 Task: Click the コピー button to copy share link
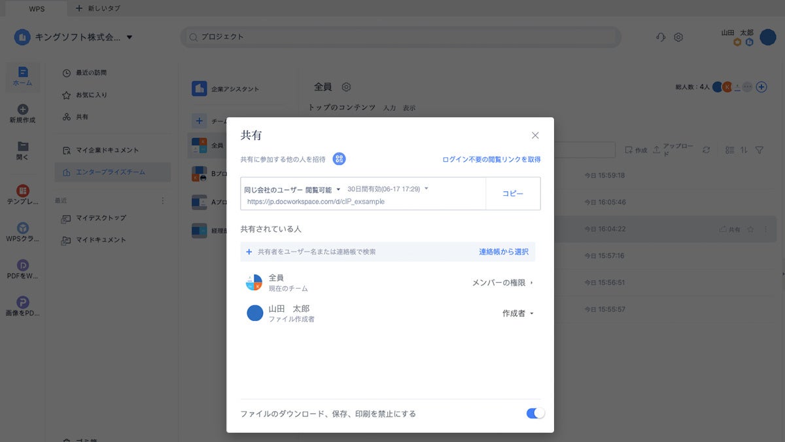(x=512, y=193)
